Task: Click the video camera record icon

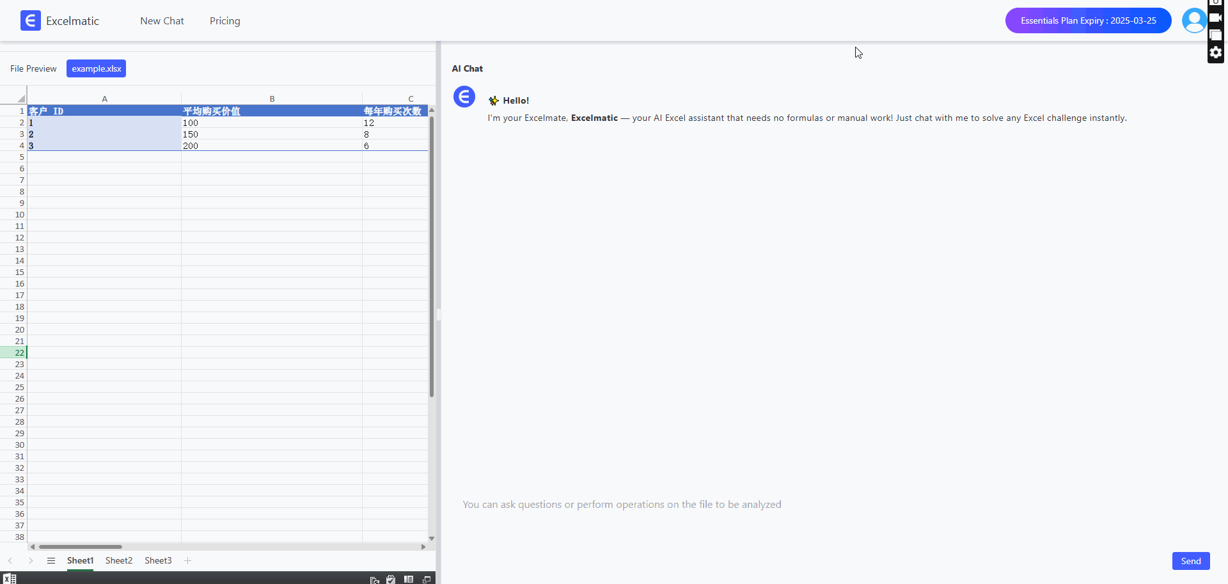Action: pyautogui.click(x=1215, y=17)
